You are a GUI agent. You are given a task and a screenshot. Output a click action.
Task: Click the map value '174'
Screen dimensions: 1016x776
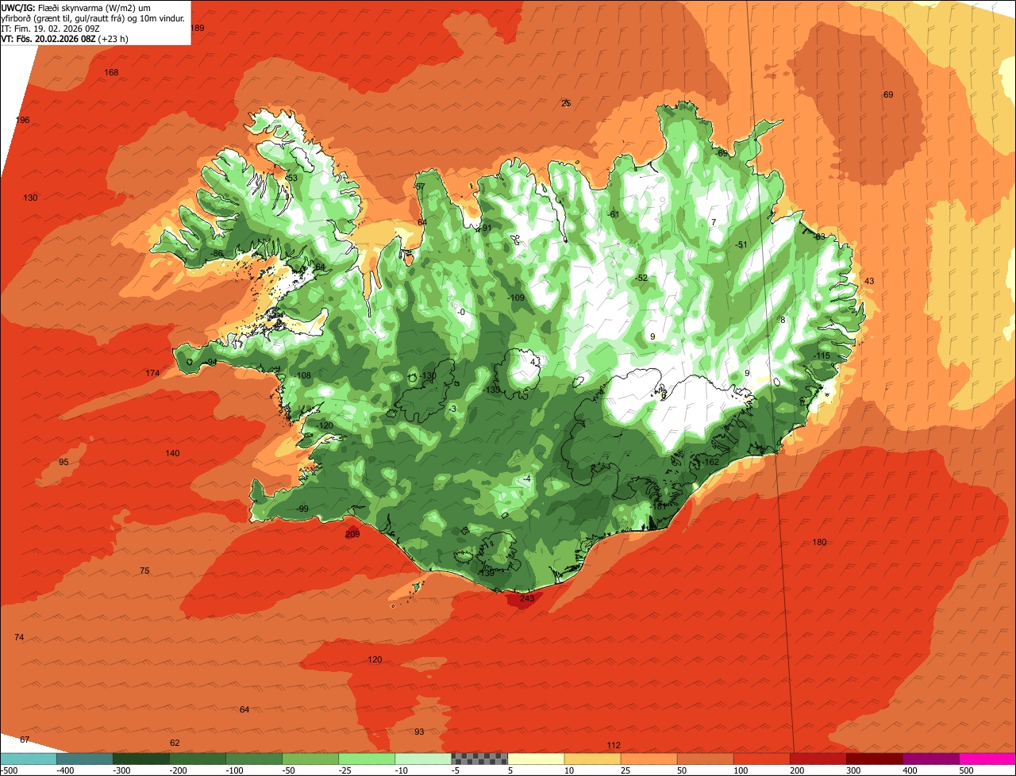click(152, 373)
